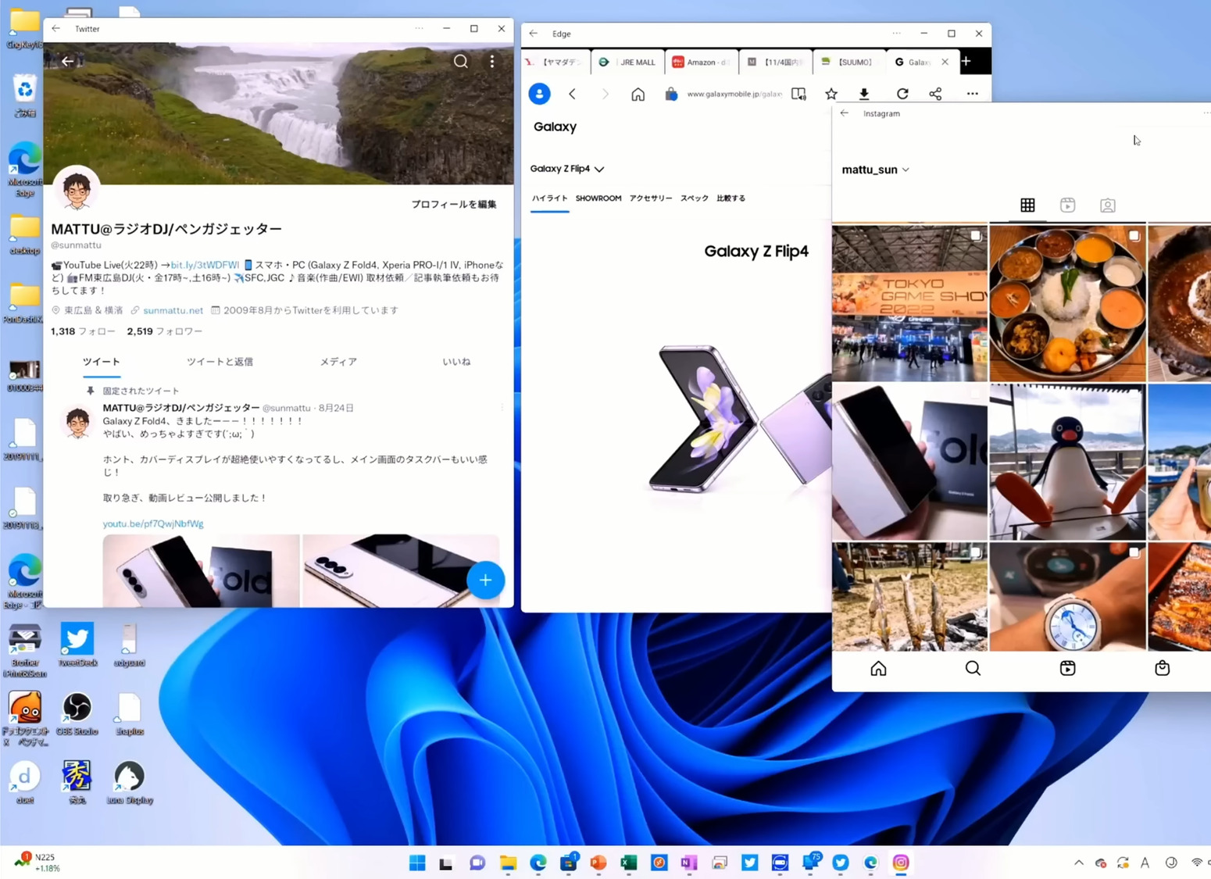
Task: Open Excel from the taskbar
Action: tap(629, 863)
